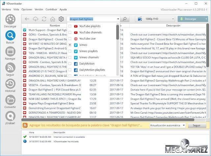Click the clapperboard video quality icon
Screen dimensions: 211x156
coord(140,19)
